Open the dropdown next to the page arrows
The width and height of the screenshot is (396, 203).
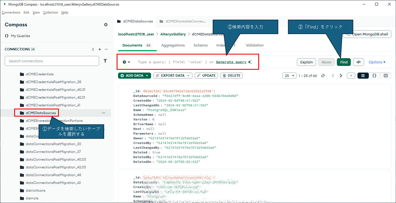[x=351, y=76]
